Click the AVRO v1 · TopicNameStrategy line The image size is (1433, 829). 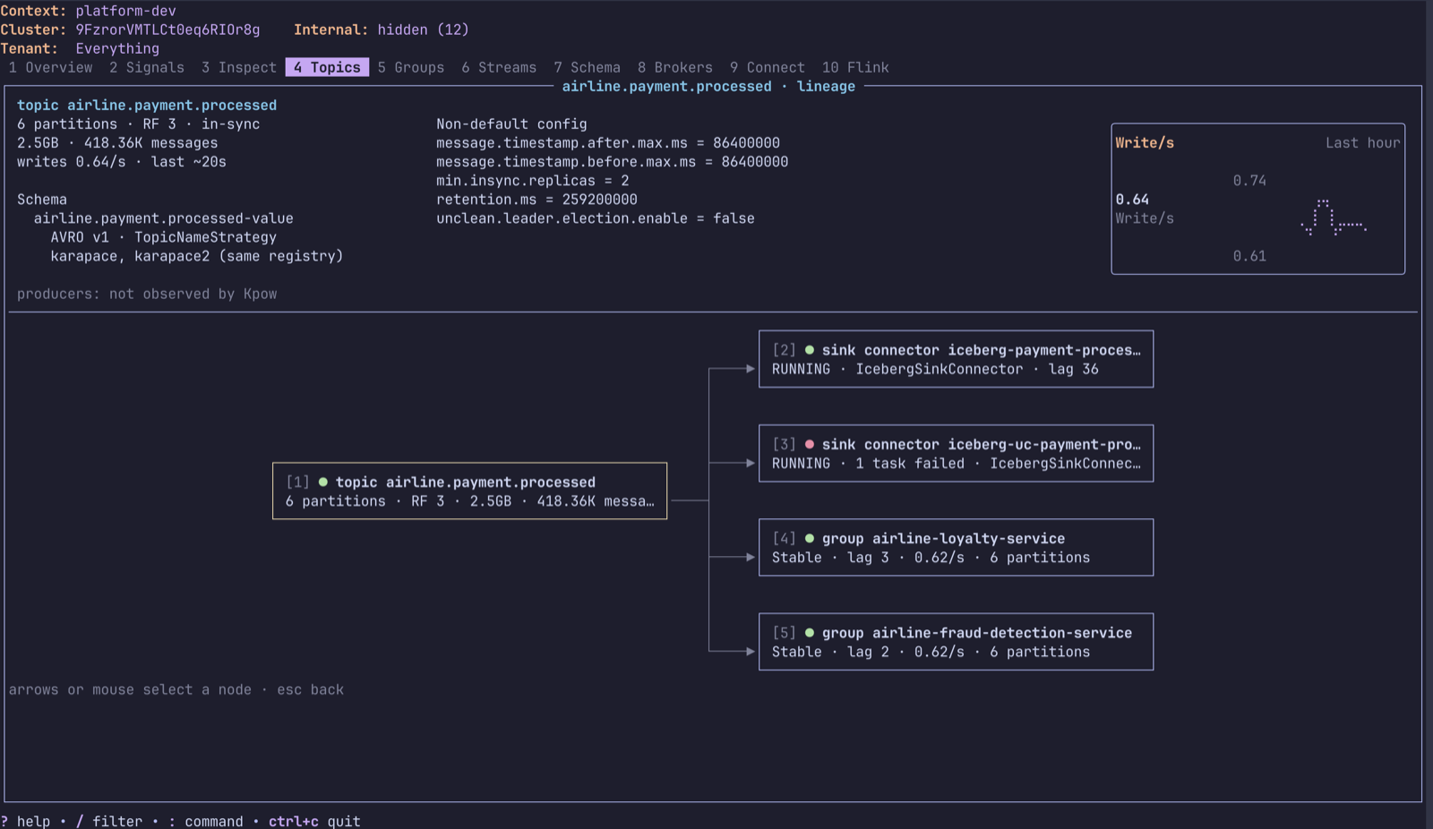(x=164, y=236)
